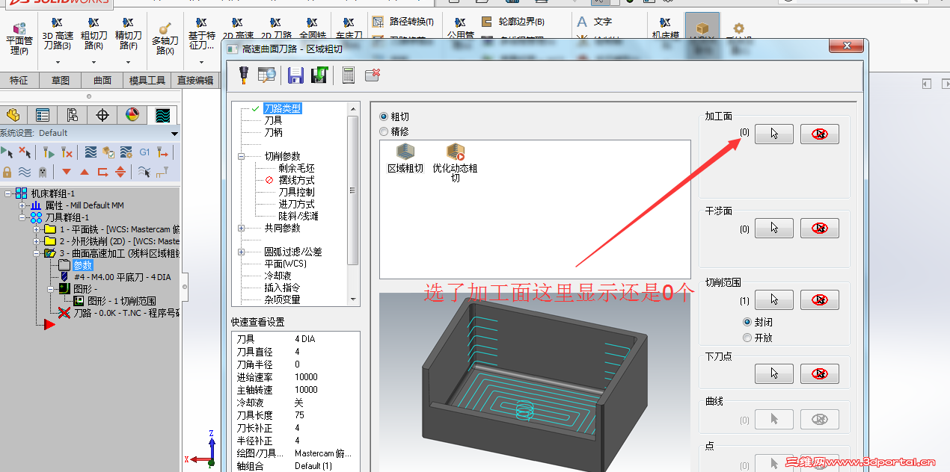Click the toolpath preview image
Viewport: 950px width, 472px height.
point(533,382)
